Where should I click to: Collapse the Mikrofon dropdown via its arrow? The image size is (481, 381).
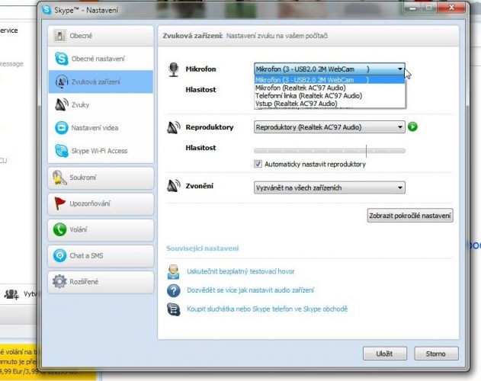point(400,69)
